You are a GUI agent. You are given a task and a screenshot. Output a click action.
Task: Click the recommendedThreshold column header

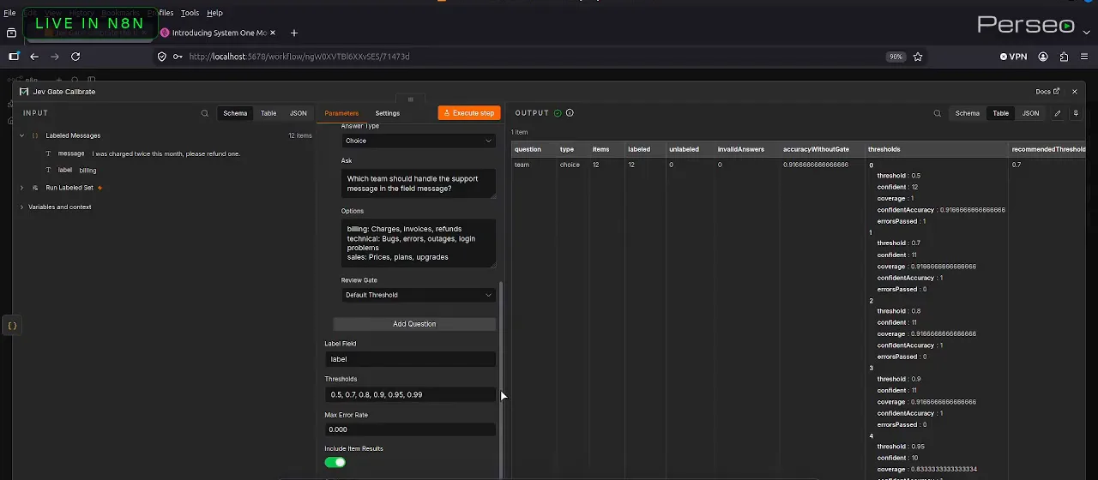[x=1048, y=149]
